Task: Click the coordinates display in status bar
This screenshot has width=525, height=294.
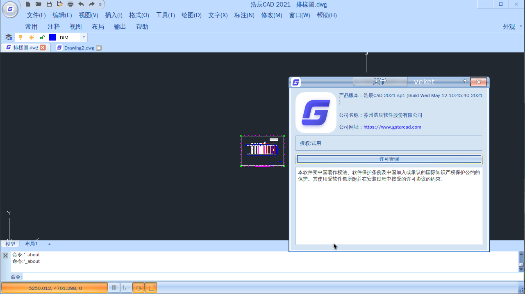Action: 55,288
